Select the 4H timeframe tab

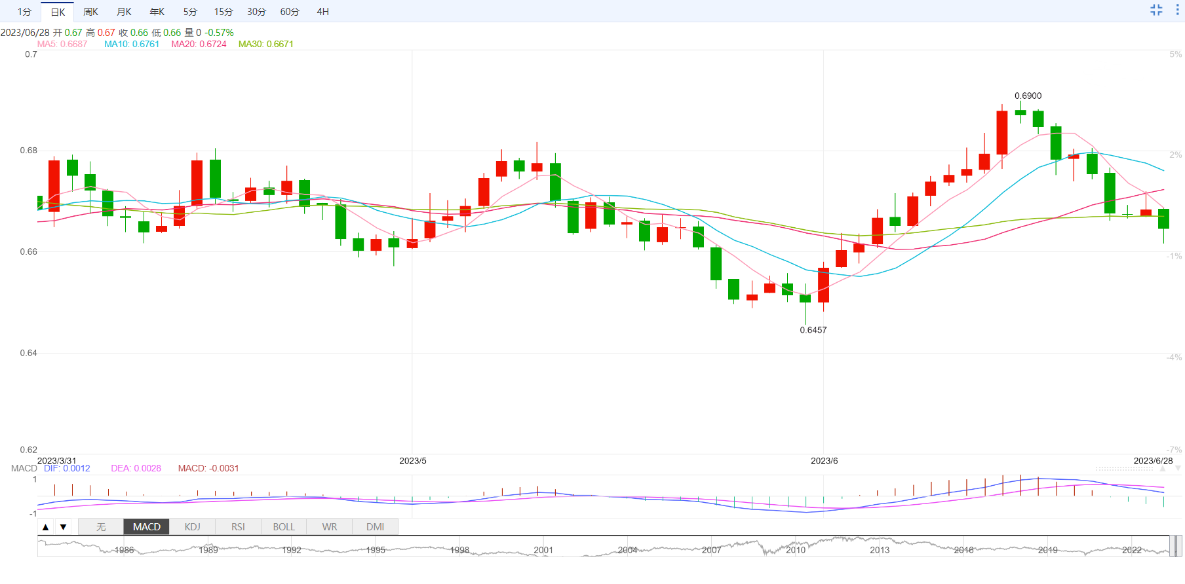pos(322,12)
